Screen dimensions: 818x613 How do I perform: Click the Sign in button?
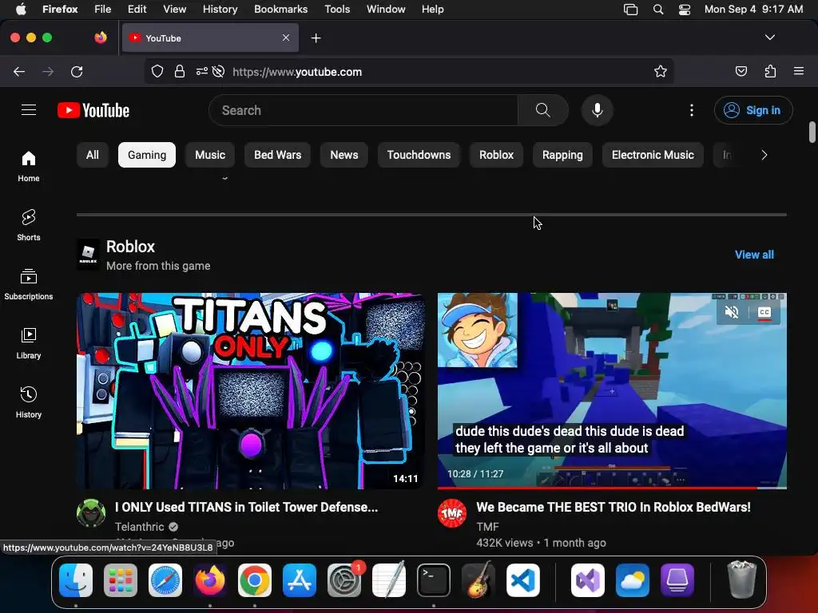pos(753,110)
